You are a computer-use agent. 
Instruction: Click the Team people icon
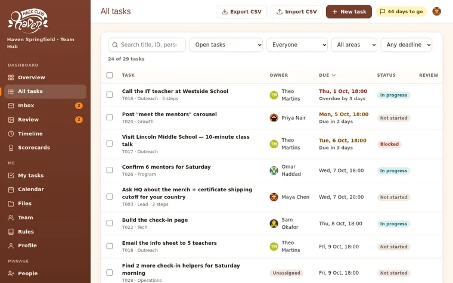click(x=11, y=217)
